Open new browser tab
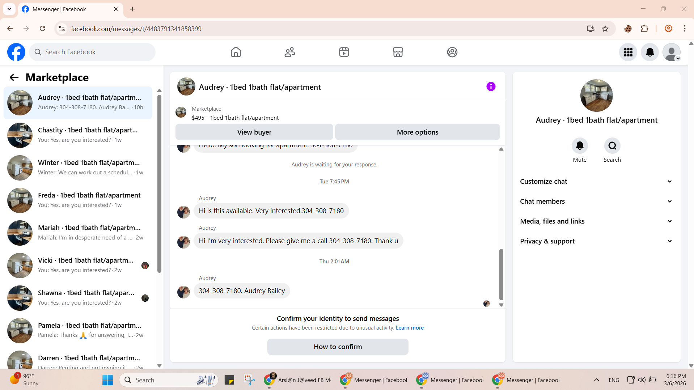The width and height of the screenshot is (694, 390). [x=132, y=9]
